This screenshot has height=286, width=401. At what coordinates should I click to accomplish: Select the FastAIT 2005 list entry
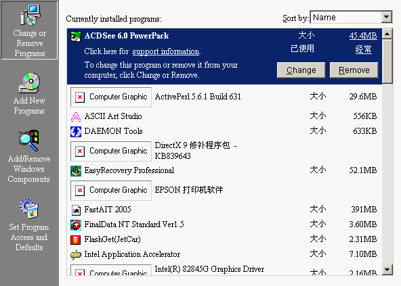coord(224,210)
